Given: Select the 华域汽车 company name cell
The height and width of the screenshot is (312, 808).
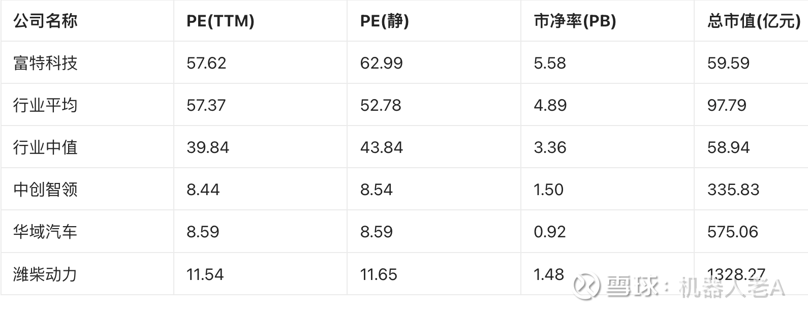Looking at the screenshot, I should [46, 232].
